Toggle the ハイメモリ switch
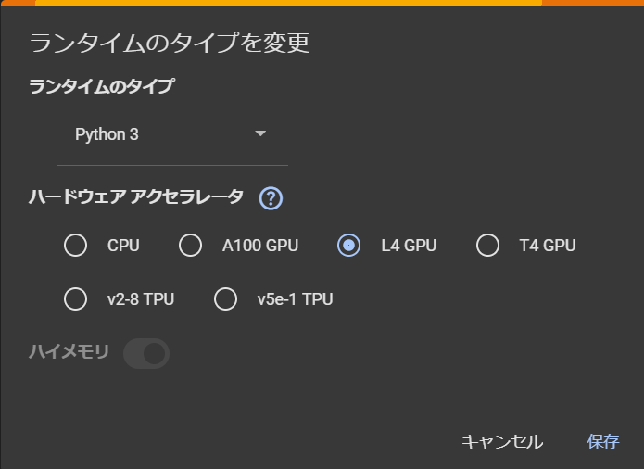This screenshot has width=644, height=469. [x=146, y=353]
